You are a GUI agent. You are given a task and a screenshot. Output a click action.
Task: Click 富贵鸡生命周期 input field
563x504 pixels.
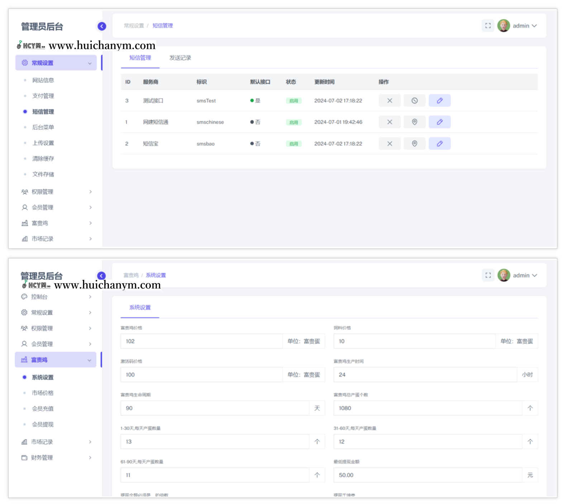tap(215, 408)
